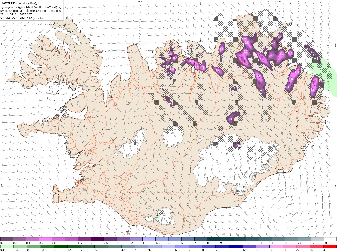Select lavender snow-legend swatch between 4 and 4.5
Image resolution: width=337 pixels, height=252 pixels.
149,239
